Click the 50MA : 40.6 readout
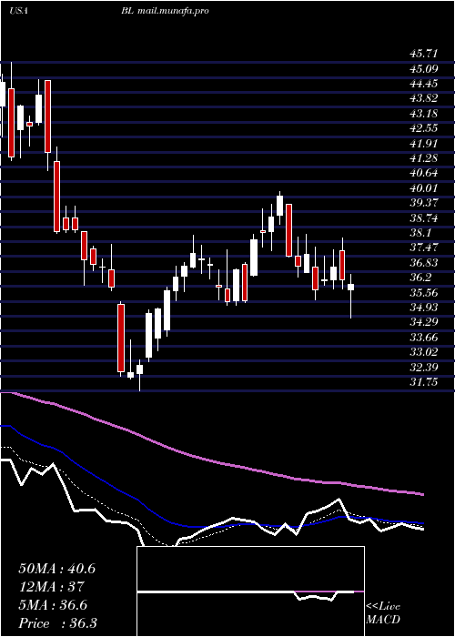 56,569
